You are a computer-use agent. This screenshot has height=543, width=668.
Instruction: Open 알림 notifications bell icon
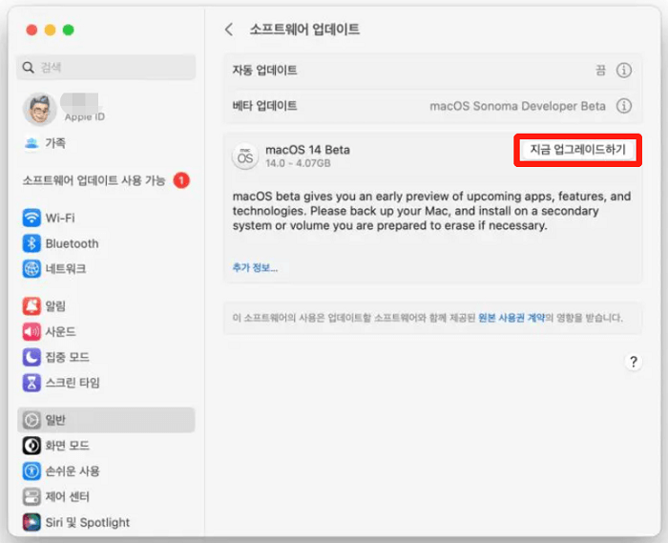31,305
